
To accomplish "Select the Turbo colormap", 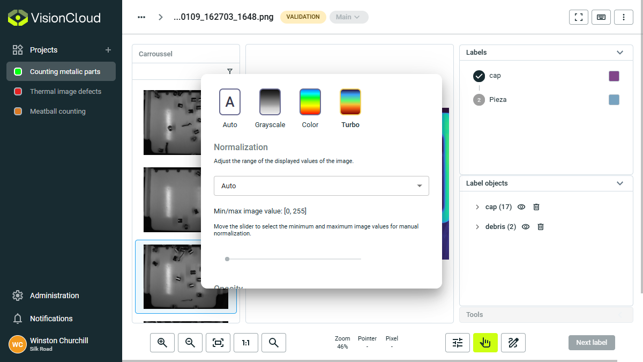I will coord(350,102).
